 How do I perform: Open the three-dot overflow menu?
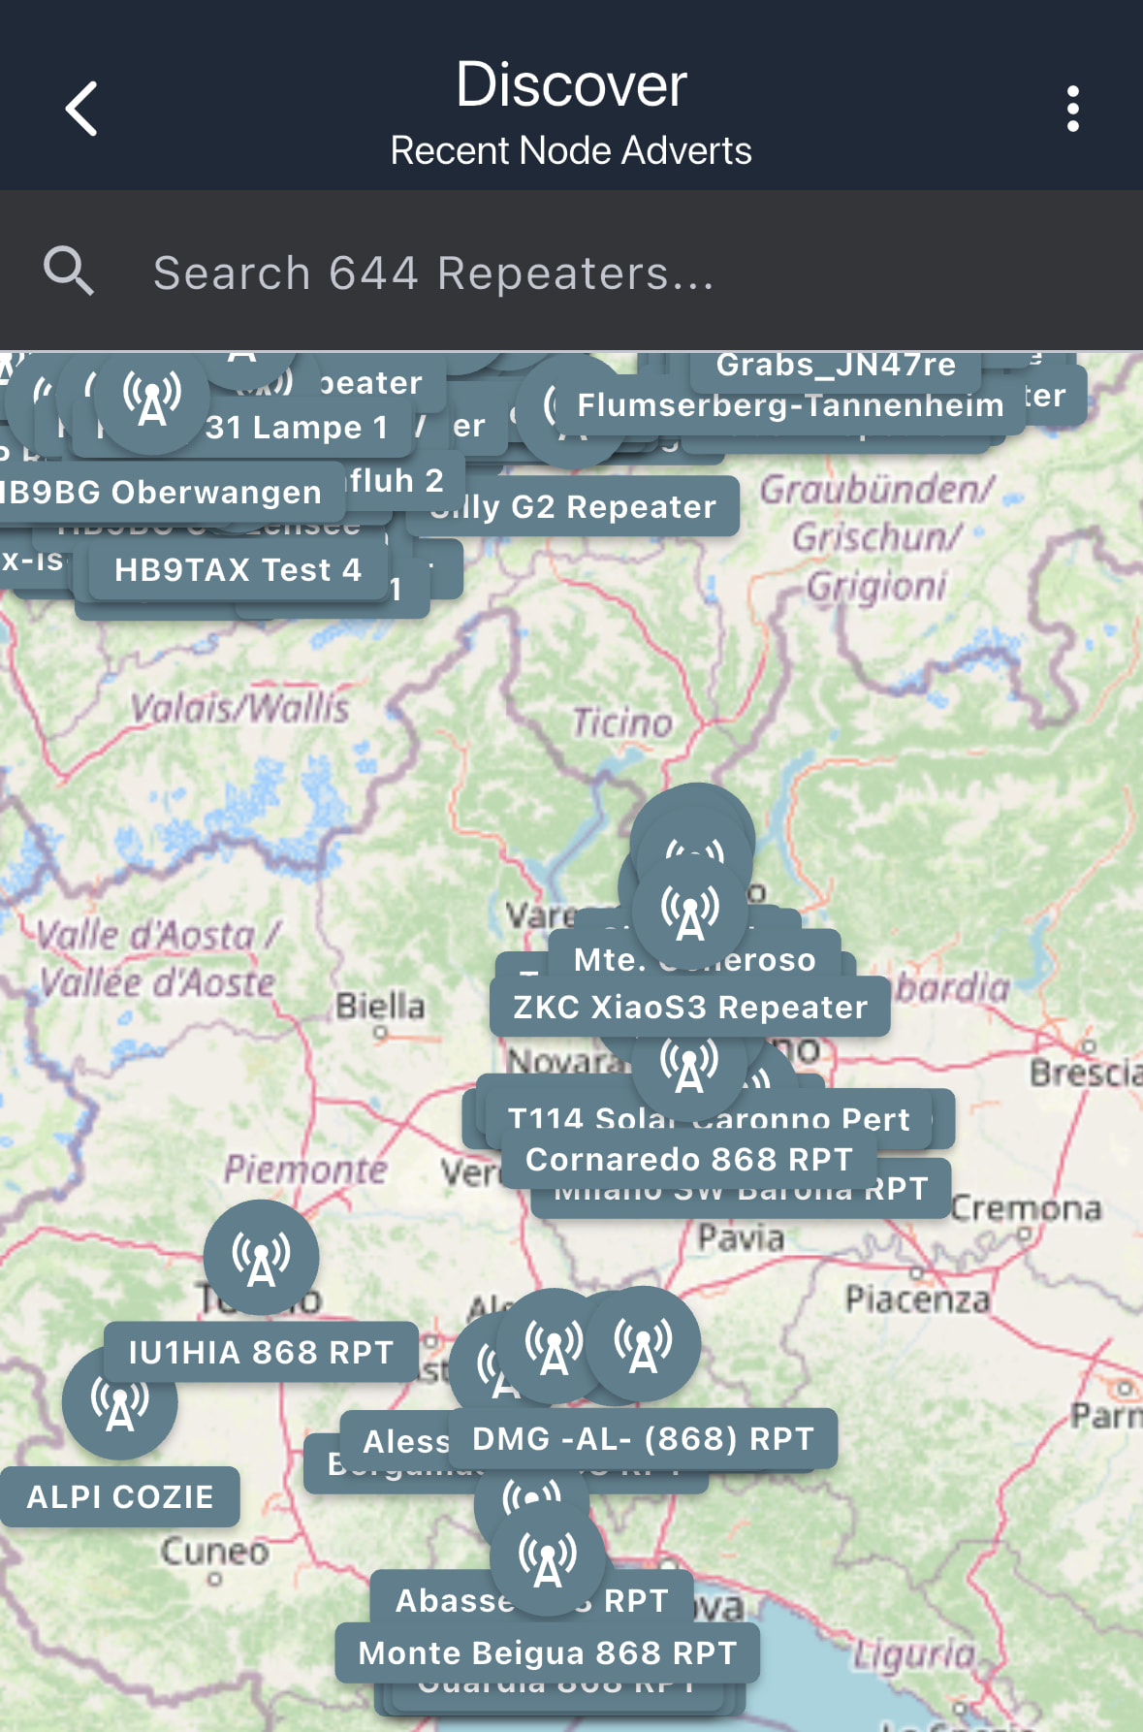(x=1072, y=109)
